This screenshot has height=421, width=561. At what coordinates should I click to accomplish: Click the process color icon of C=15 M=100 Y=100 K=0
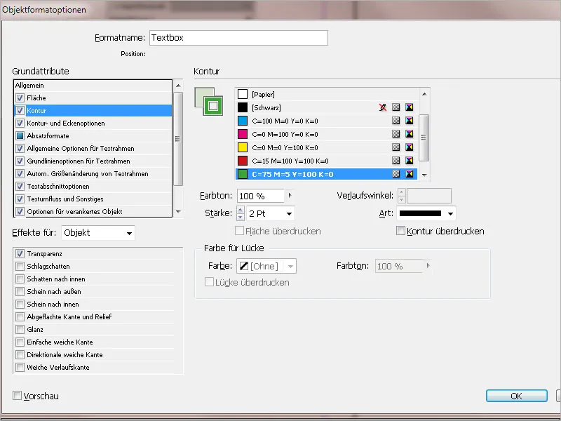click(x=396, y=161)
